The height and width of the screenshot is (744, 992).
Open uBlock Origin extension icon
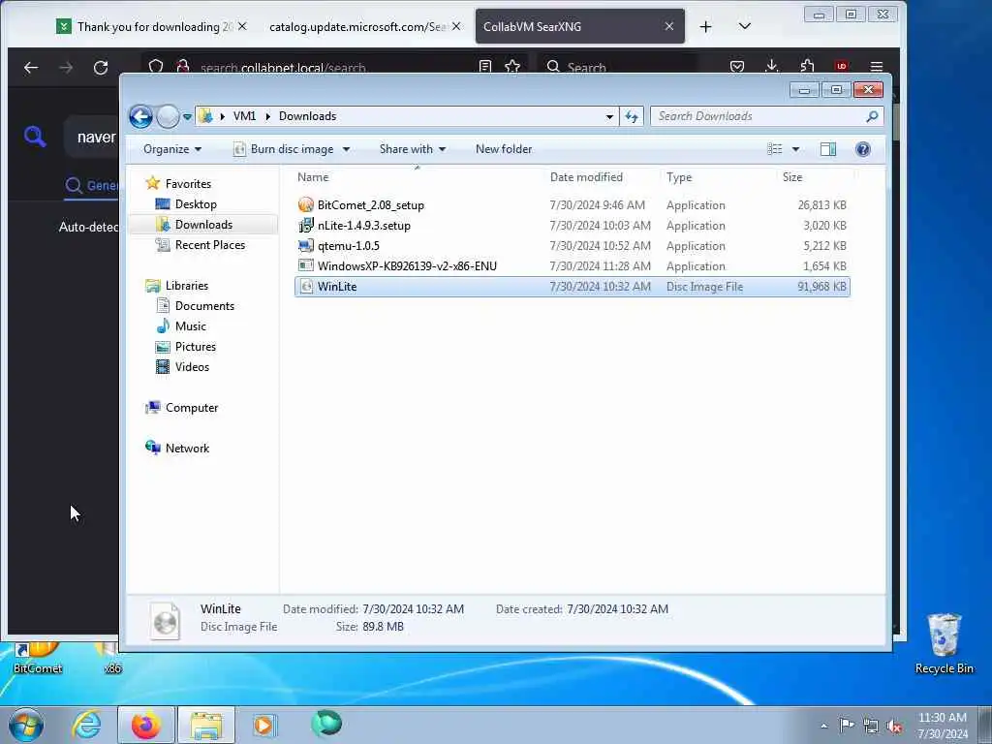[842, 67]
